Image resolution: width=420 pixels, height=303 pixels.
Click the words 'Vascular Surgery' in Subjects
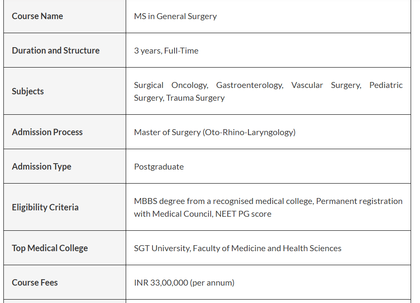point(326,85)
